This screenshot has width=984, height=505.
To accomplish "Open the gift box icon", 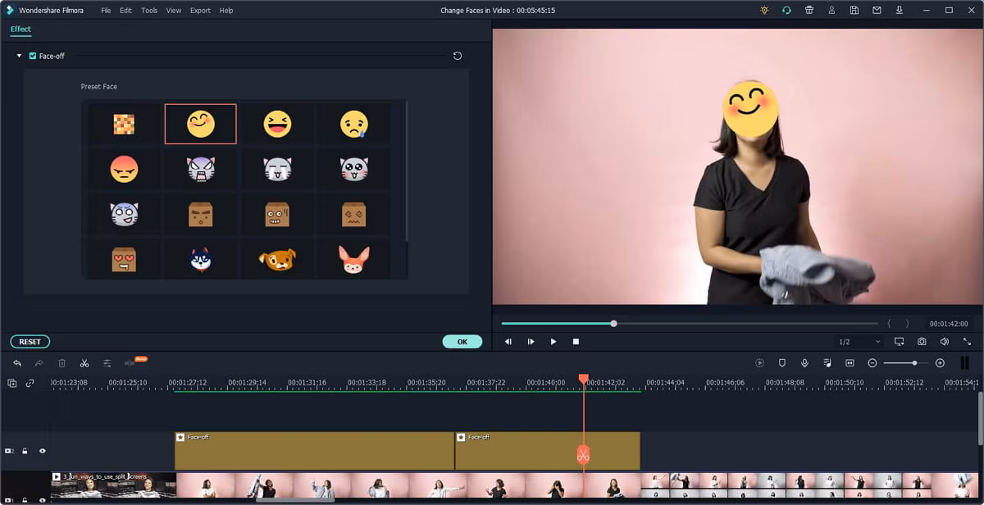I will point(809,11).
